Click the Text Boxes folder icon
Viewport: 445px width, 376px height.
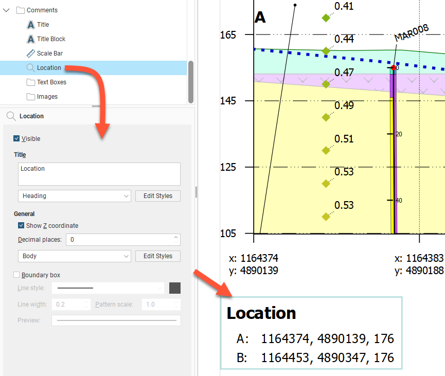click(x=31, y=82)
